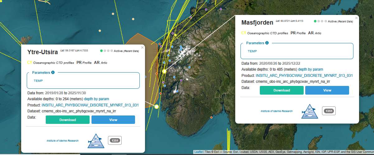374x155 pixels.
Task: Close the Masfjorden popup
Action: (x=356, y=18)
